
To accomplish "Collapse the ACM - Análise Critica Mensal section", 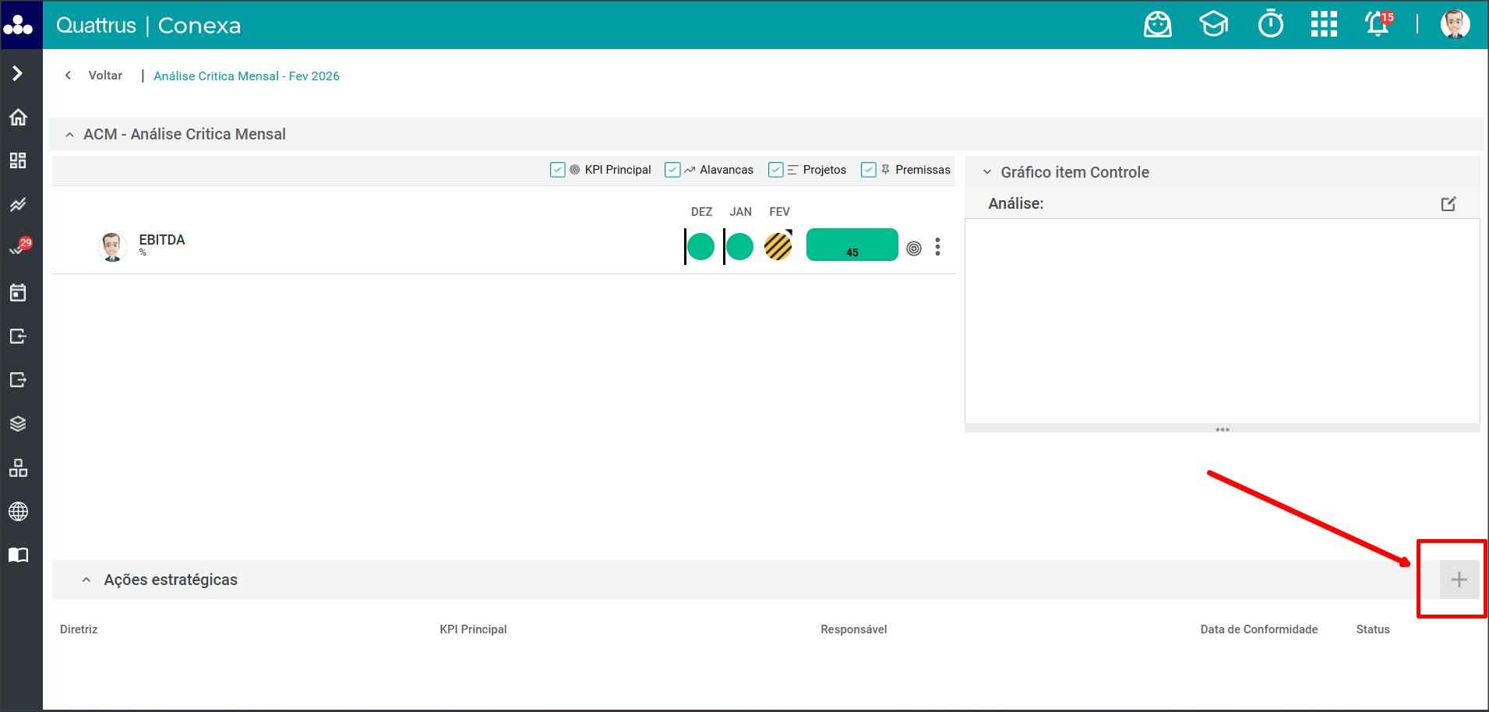I will pos(69,135).
